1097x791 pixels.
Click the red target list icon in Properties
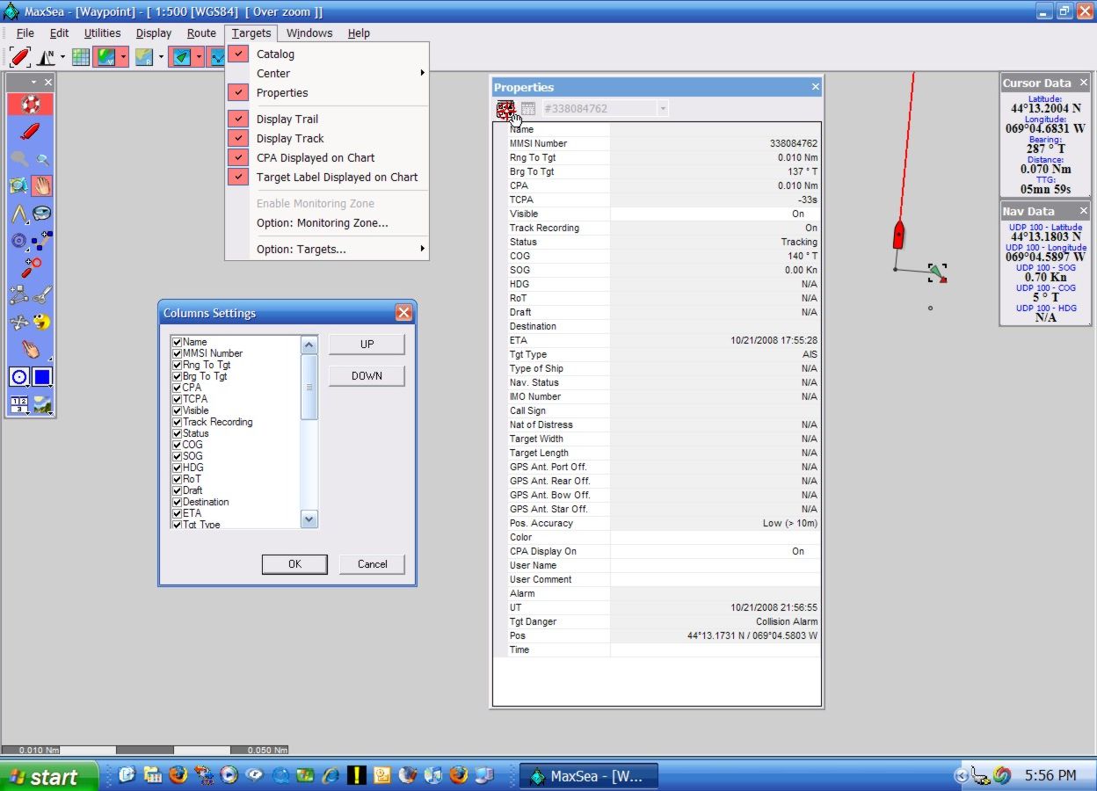click(x=505, y=109)
